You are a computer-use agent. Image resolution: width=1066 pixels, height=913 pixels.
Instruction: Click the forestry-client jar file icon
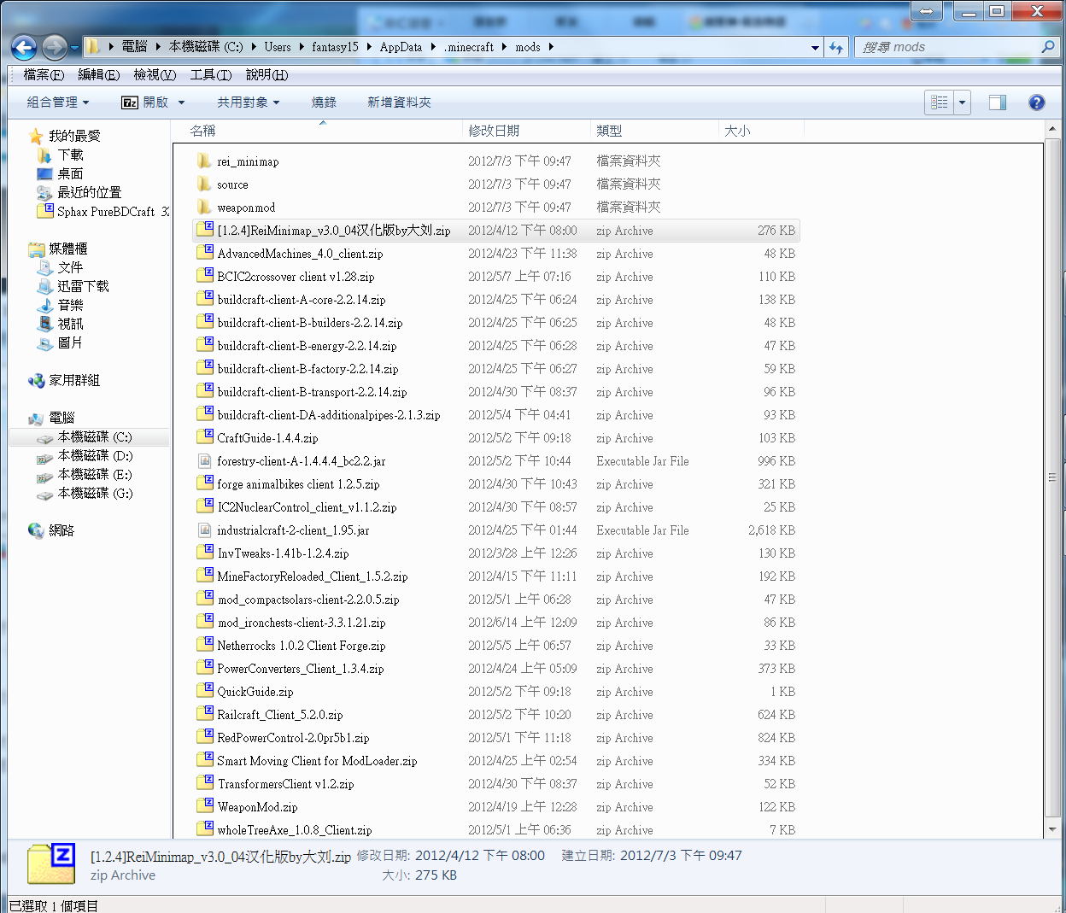(204, 460)
